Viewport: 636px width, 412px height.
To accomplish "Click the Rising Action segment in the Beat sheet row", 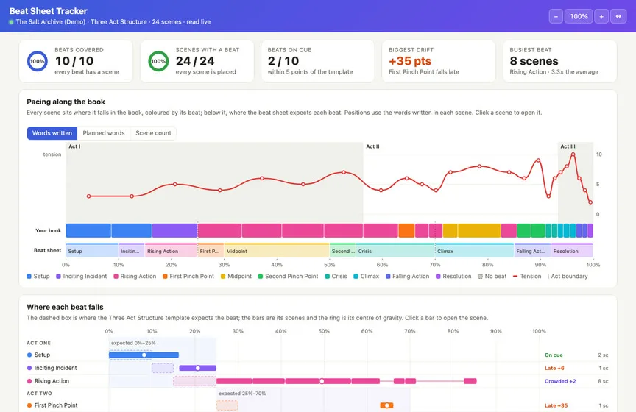I will (x=172, y=251).
